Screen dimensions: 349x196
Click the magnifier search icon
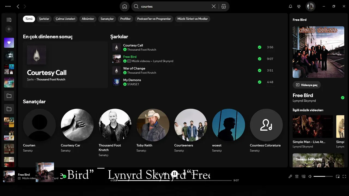136,7
